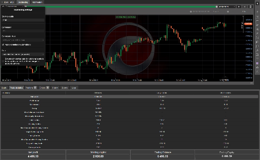Click the orange current price label

[248, 24]
